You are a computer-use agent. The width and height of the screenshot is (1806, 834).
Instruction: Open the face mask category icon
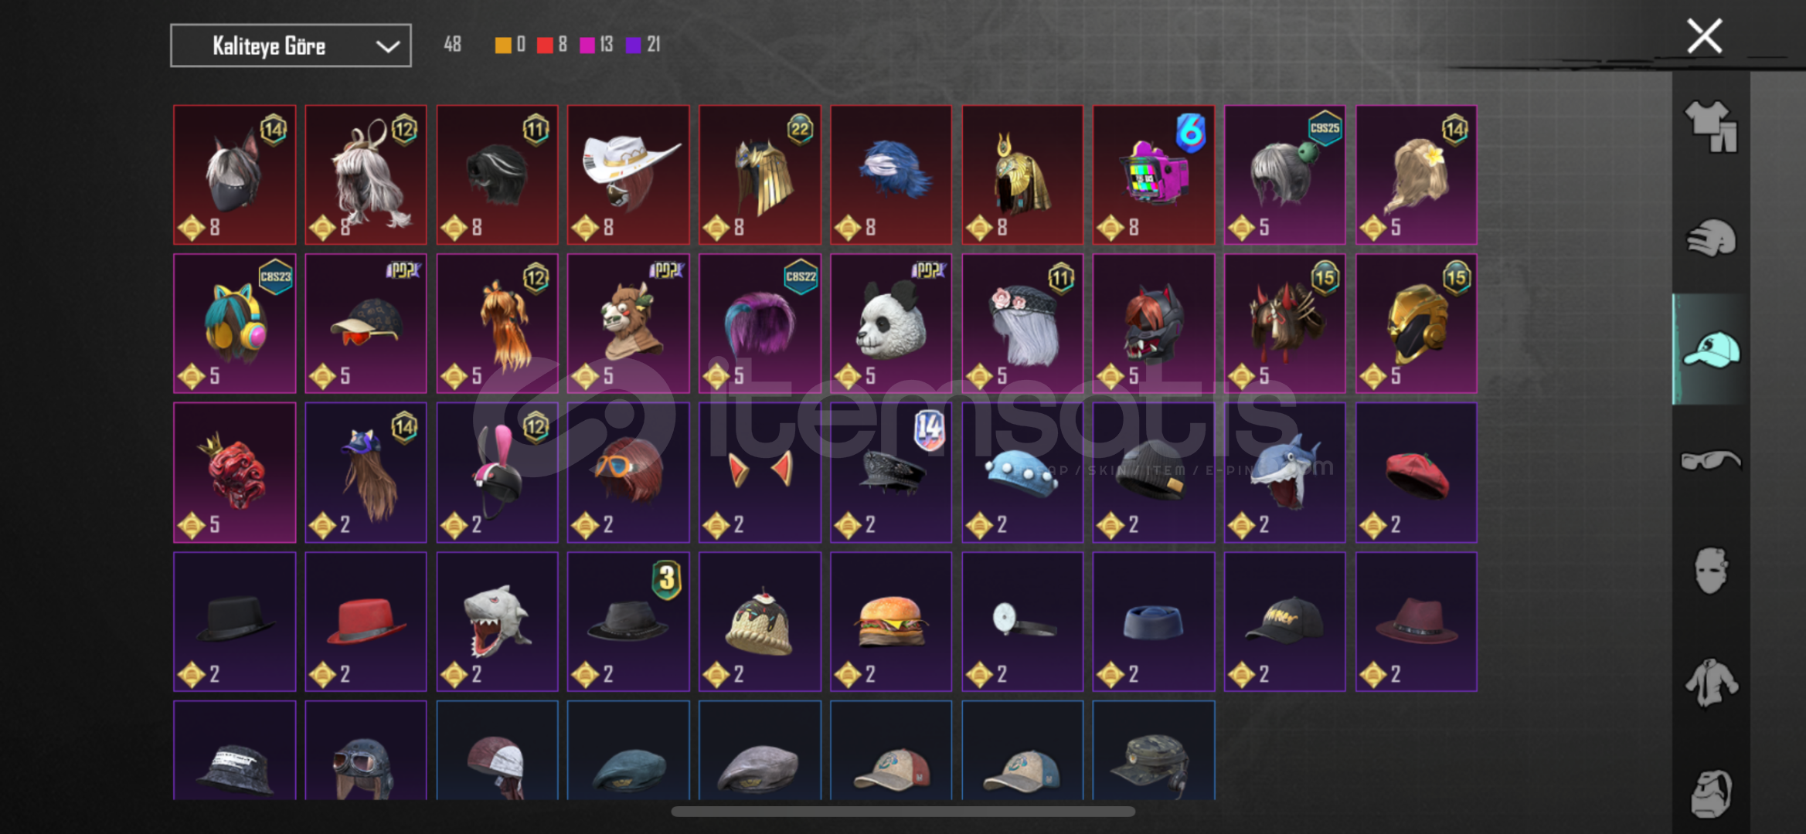pos(1711,571)
